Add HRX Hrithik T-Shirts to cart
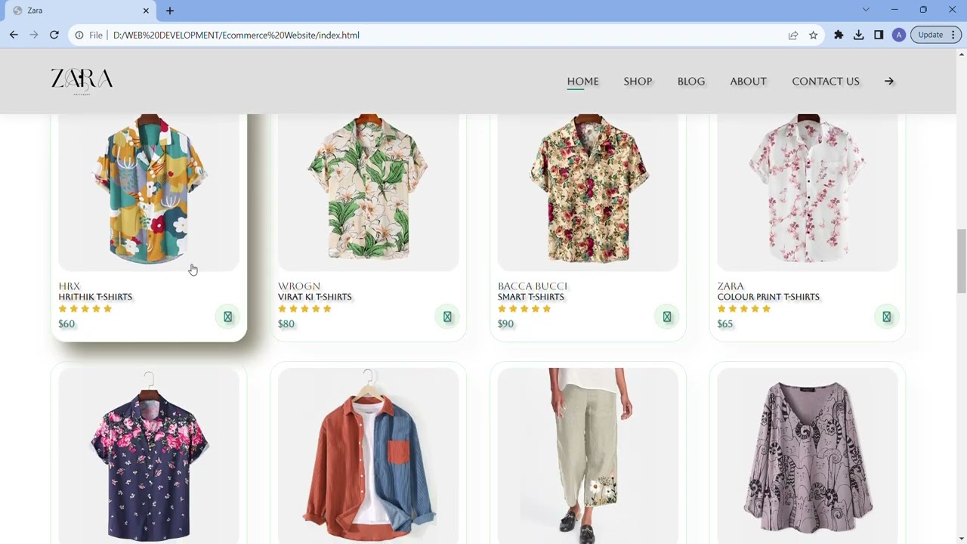This screenshot has height=544, width=967. (x=227, y=317)
